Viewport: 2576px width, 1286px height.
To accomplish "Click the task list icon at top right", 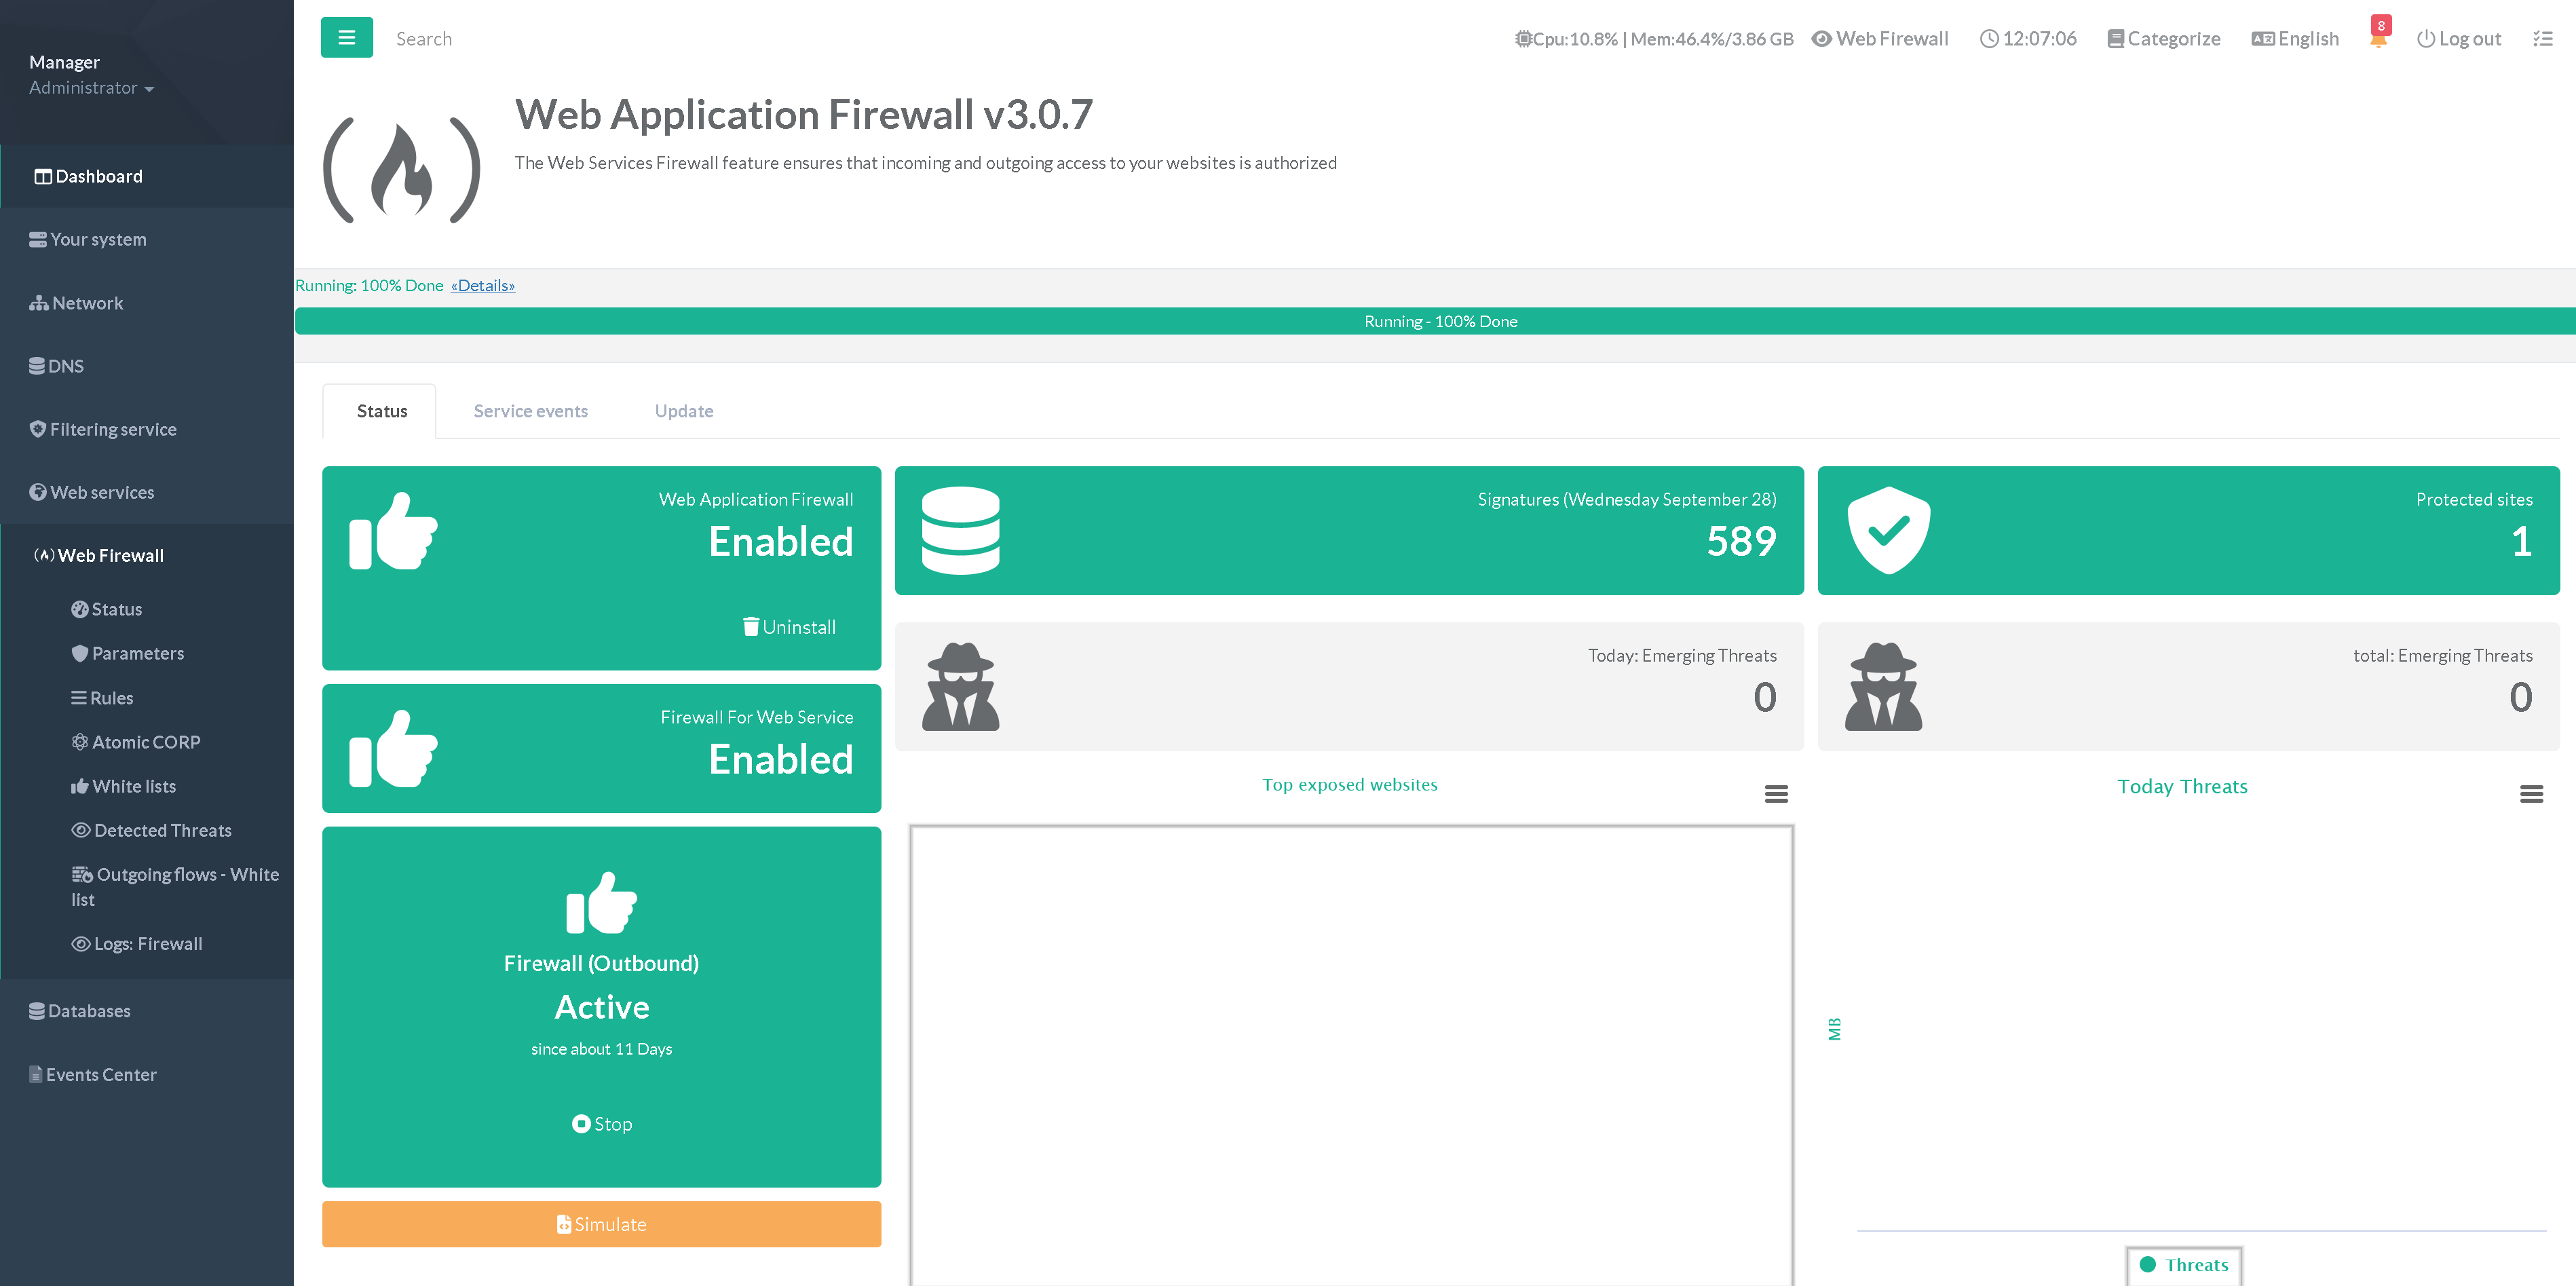I will tap(2542, 39).
